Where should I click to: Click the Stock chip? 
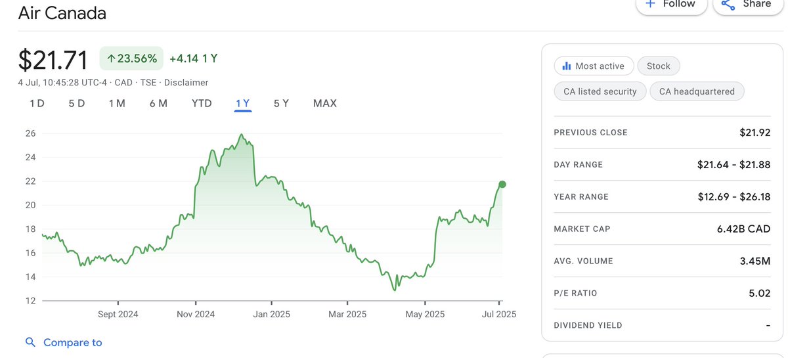coord(659,66)
